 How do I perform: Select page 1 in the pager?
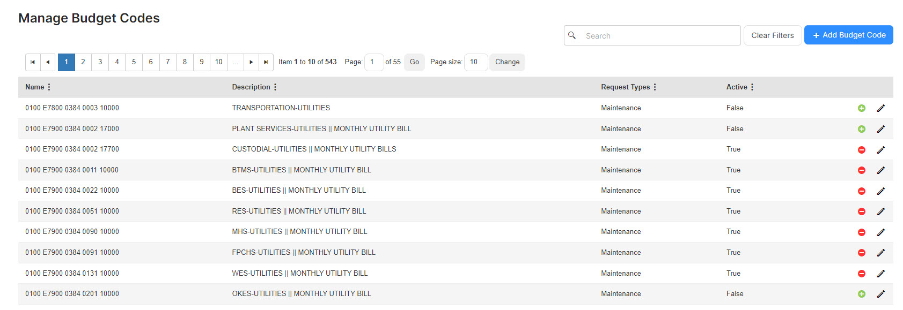pyautogui.click(x=67, y=62)
